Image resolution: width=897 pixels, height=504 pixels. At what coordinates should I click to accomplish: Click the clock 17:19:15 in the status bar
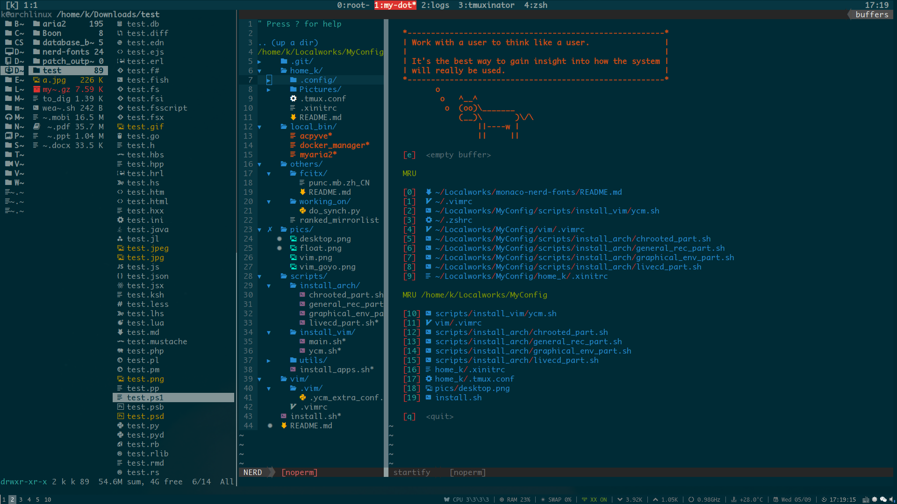coord(839,499)
